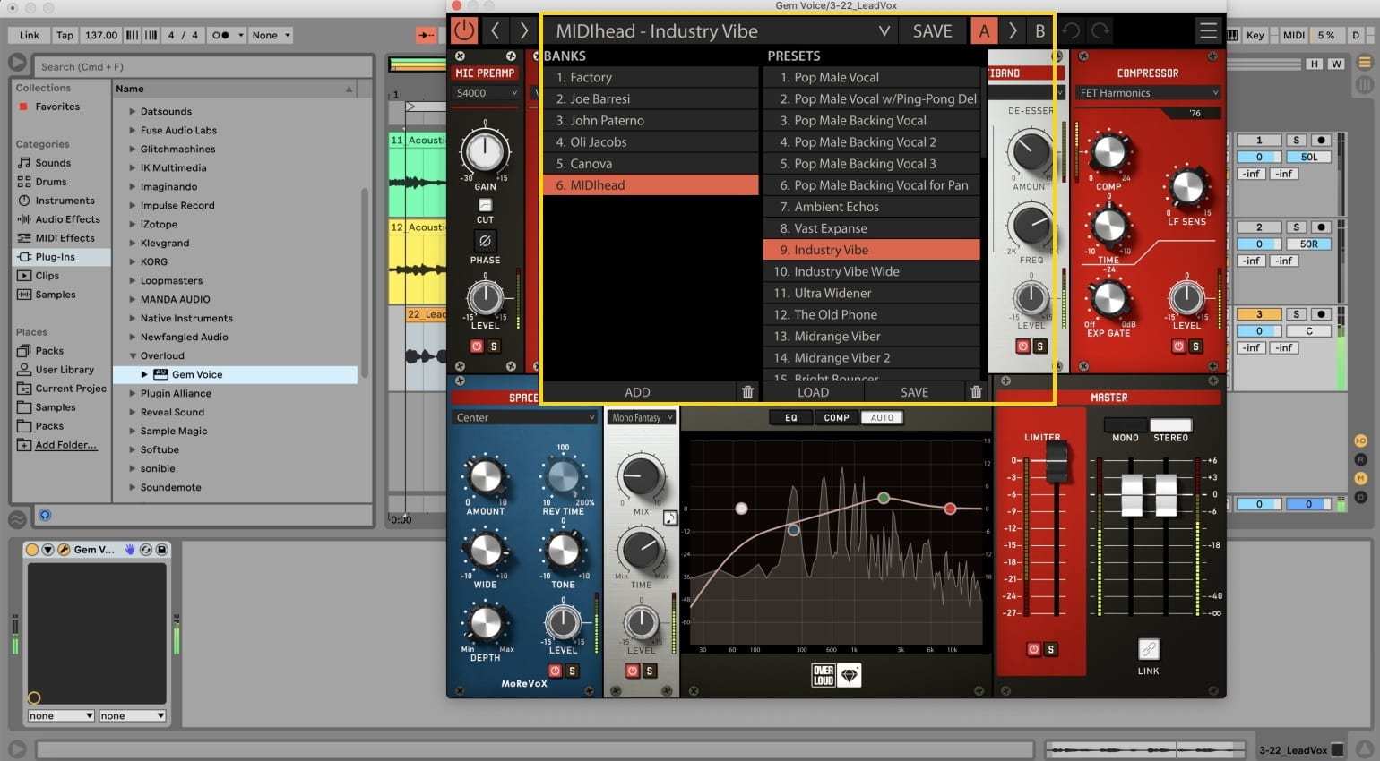The width and height of the screenshot is (1380, 761).
Task: Click the previous preset arrow icon
Action: pyautogui.click(x=495, y=30)
